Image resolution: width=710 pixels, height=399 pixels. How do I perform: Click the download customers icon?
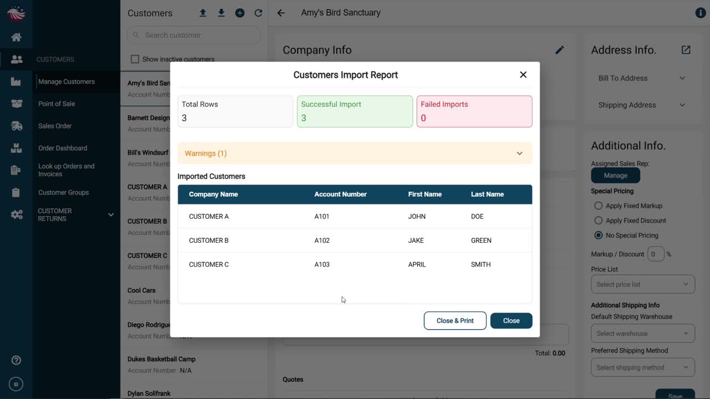221,13
